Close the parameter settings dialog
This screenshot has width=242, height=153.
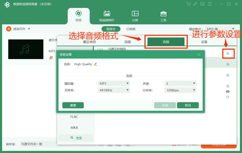coord(199,55)
